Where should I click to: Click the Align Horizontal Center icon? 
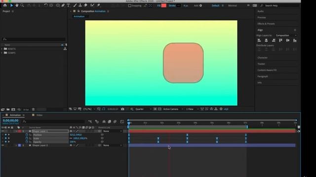[x=266, y=40]
